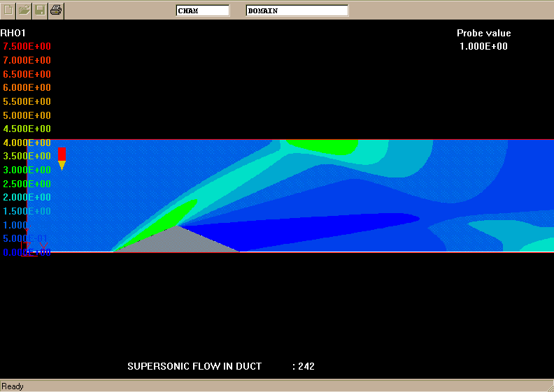The image size is (554, 392).
Task: Select the 7.500E+00 legend entry
Action: point(27,47)
